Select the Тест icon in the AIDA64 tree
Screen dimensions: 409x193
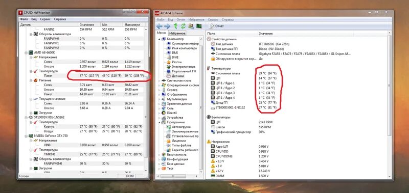tap(164, 169)
